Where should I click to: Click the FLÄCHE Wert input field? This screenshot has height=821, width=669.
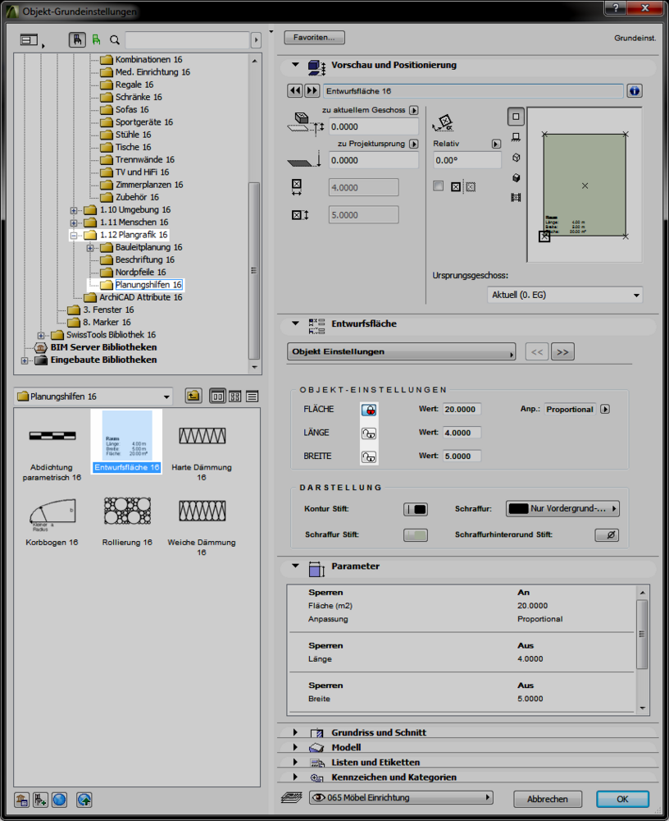coord(462,409)
